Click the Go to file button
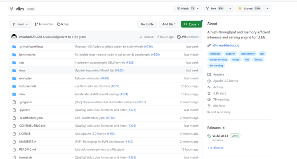 coord(147,24)
